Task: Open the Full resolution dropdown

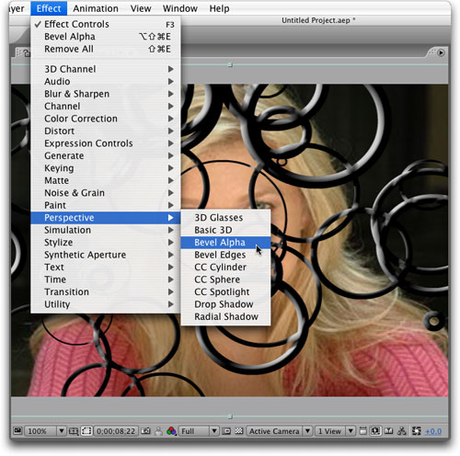Action: pos(199,431)
